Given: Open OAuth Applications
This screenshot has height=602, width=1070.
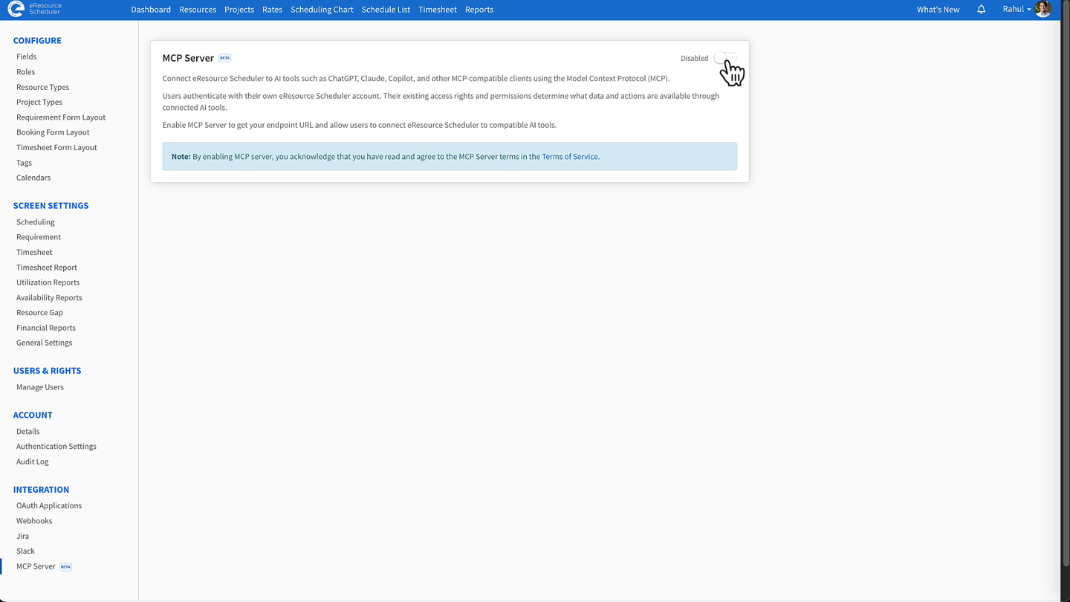Looking at the screenshot, I should [49, 505].
